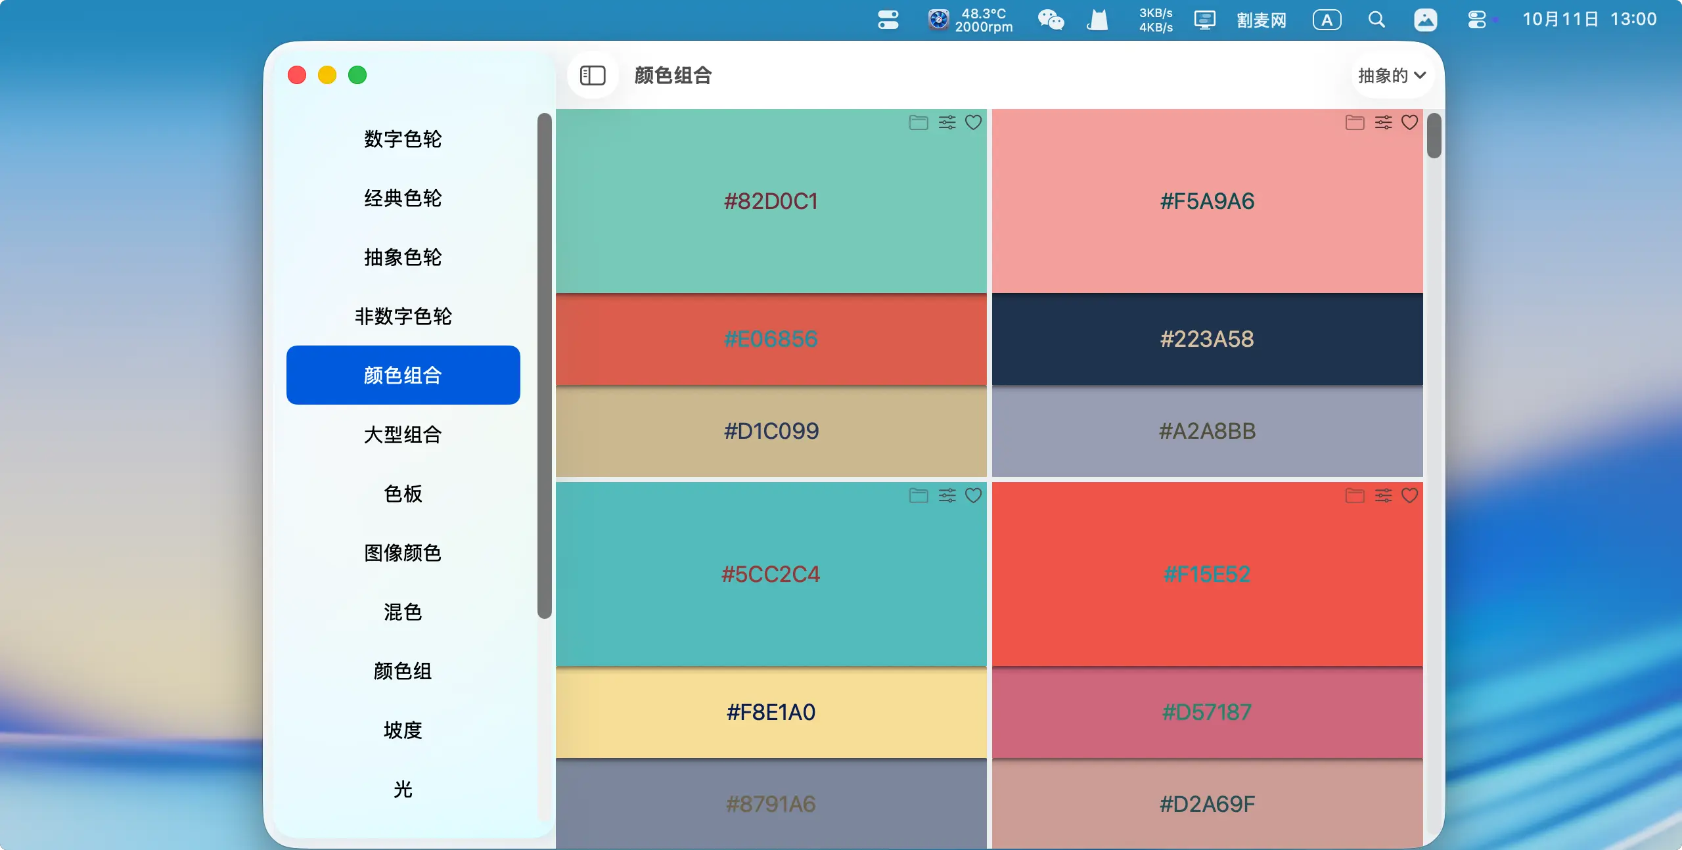Open sliders adjust icon on #82D0C1 palette

[x=947, y=123]
